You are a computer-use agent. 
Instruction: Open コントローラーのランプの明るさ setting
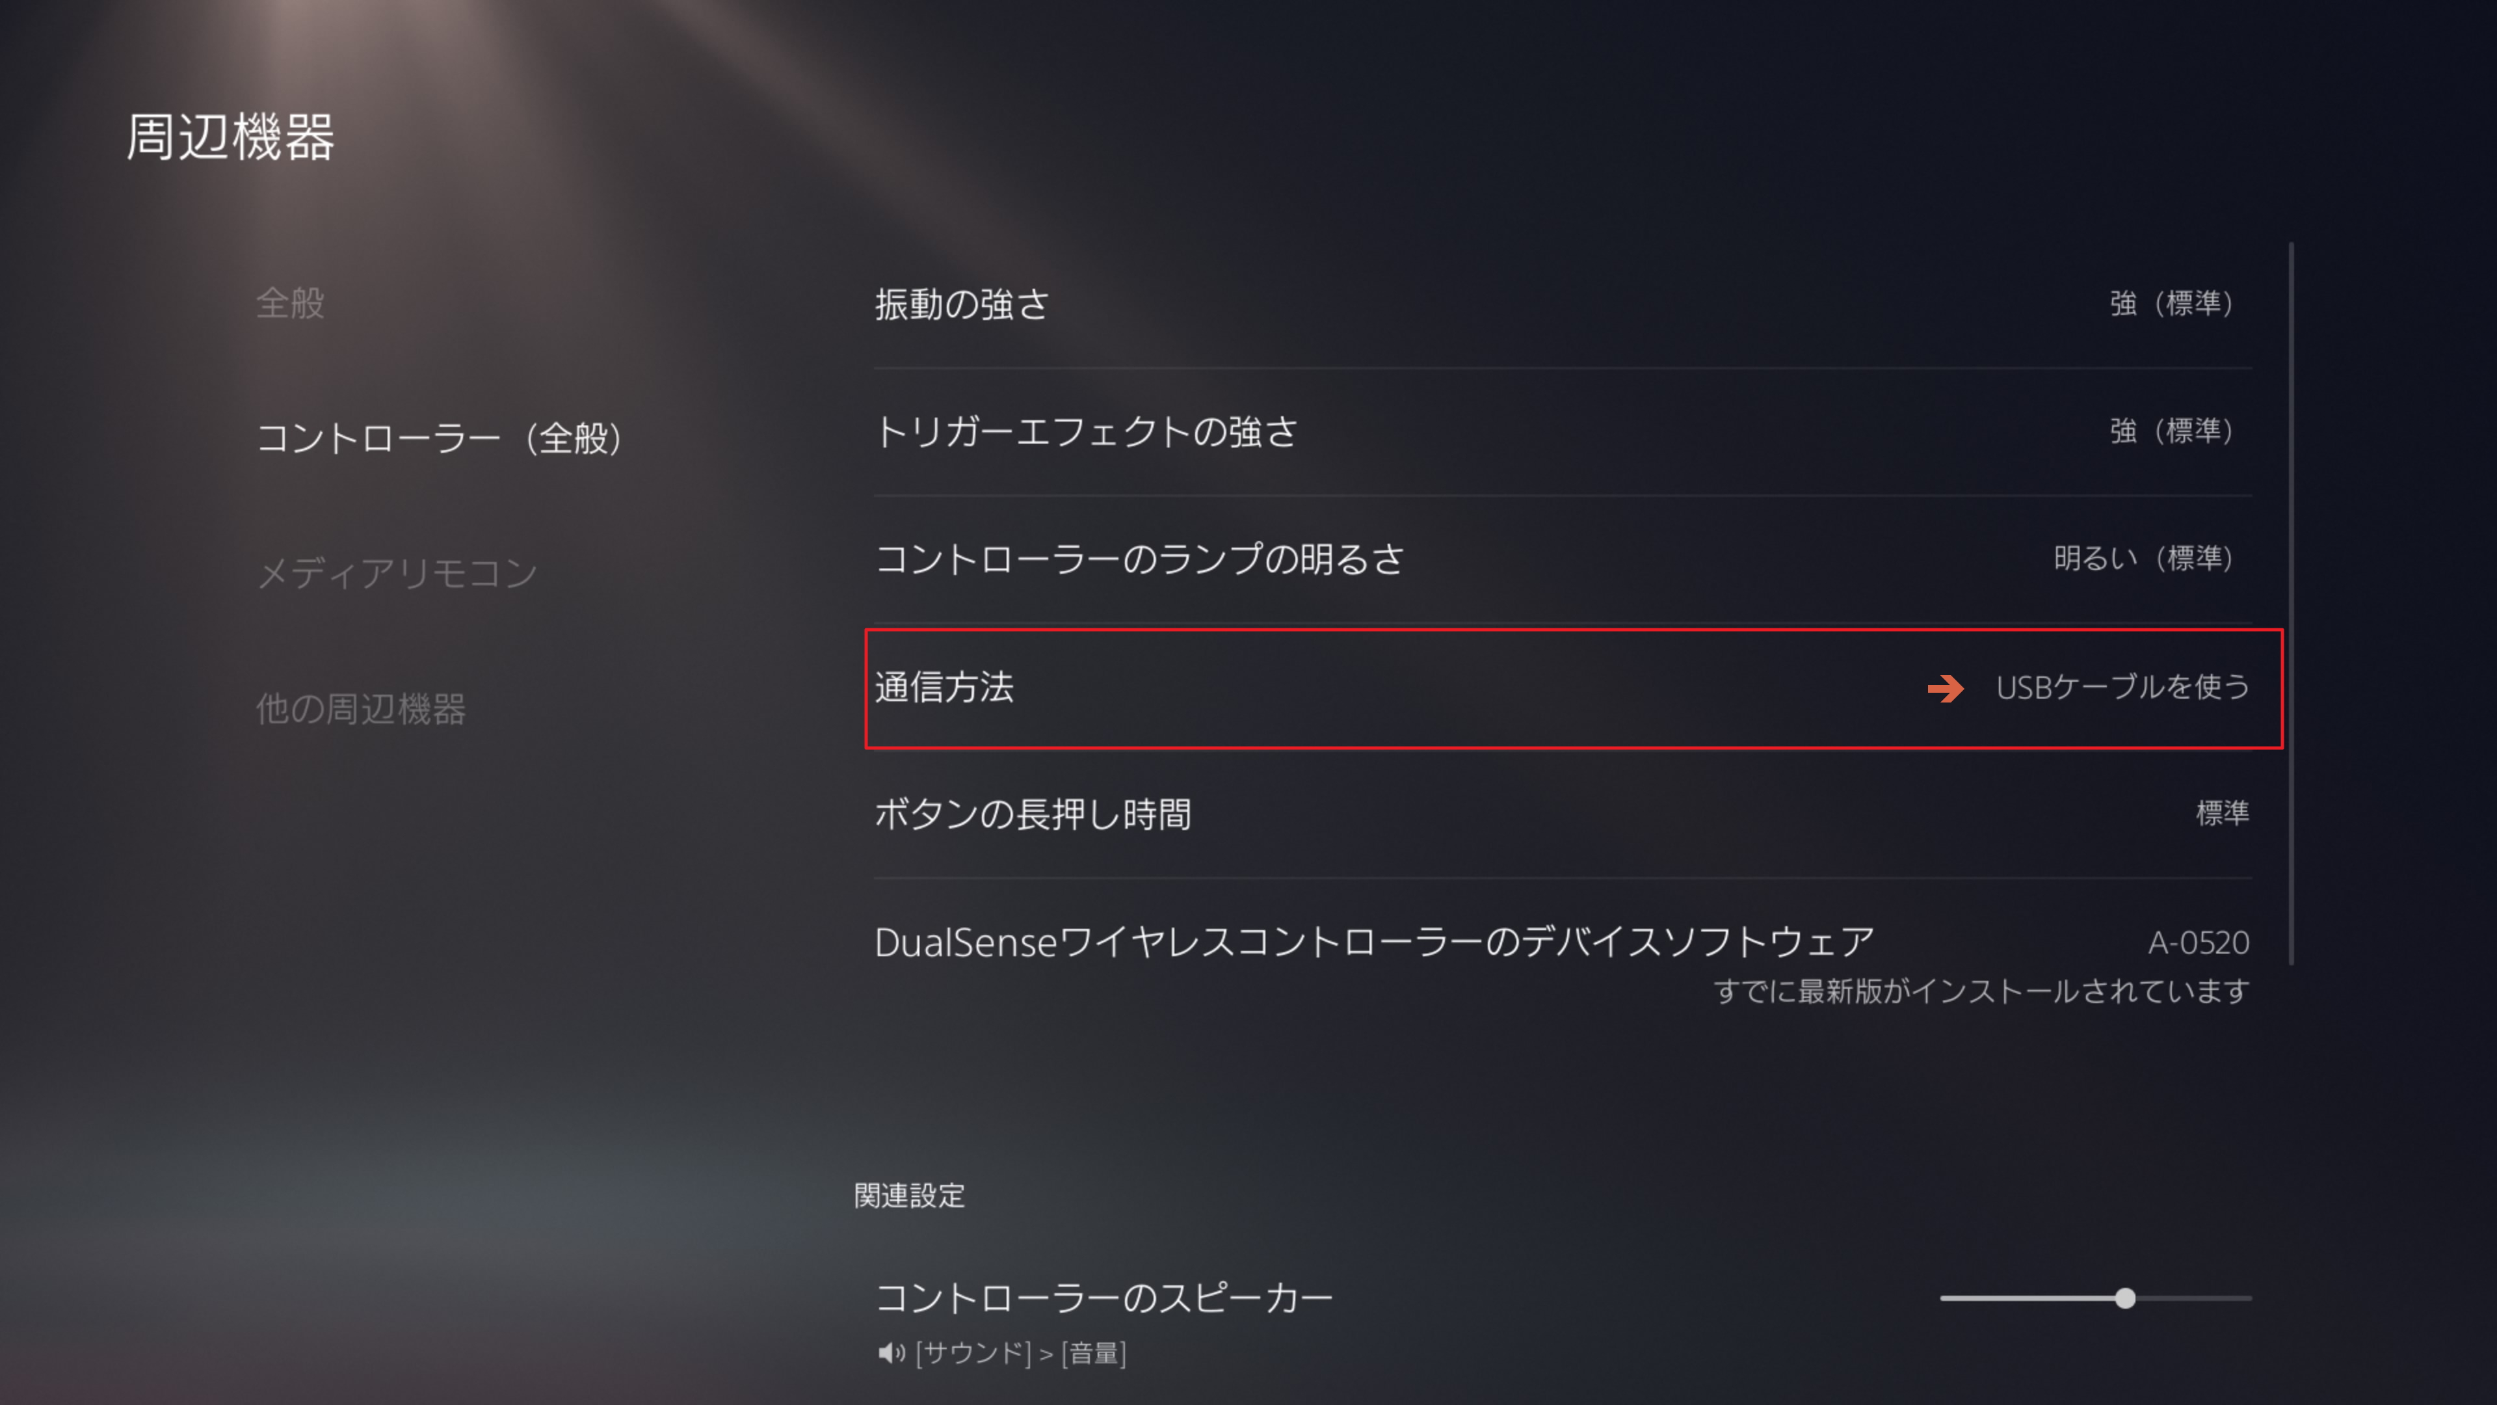[1139, 559]
